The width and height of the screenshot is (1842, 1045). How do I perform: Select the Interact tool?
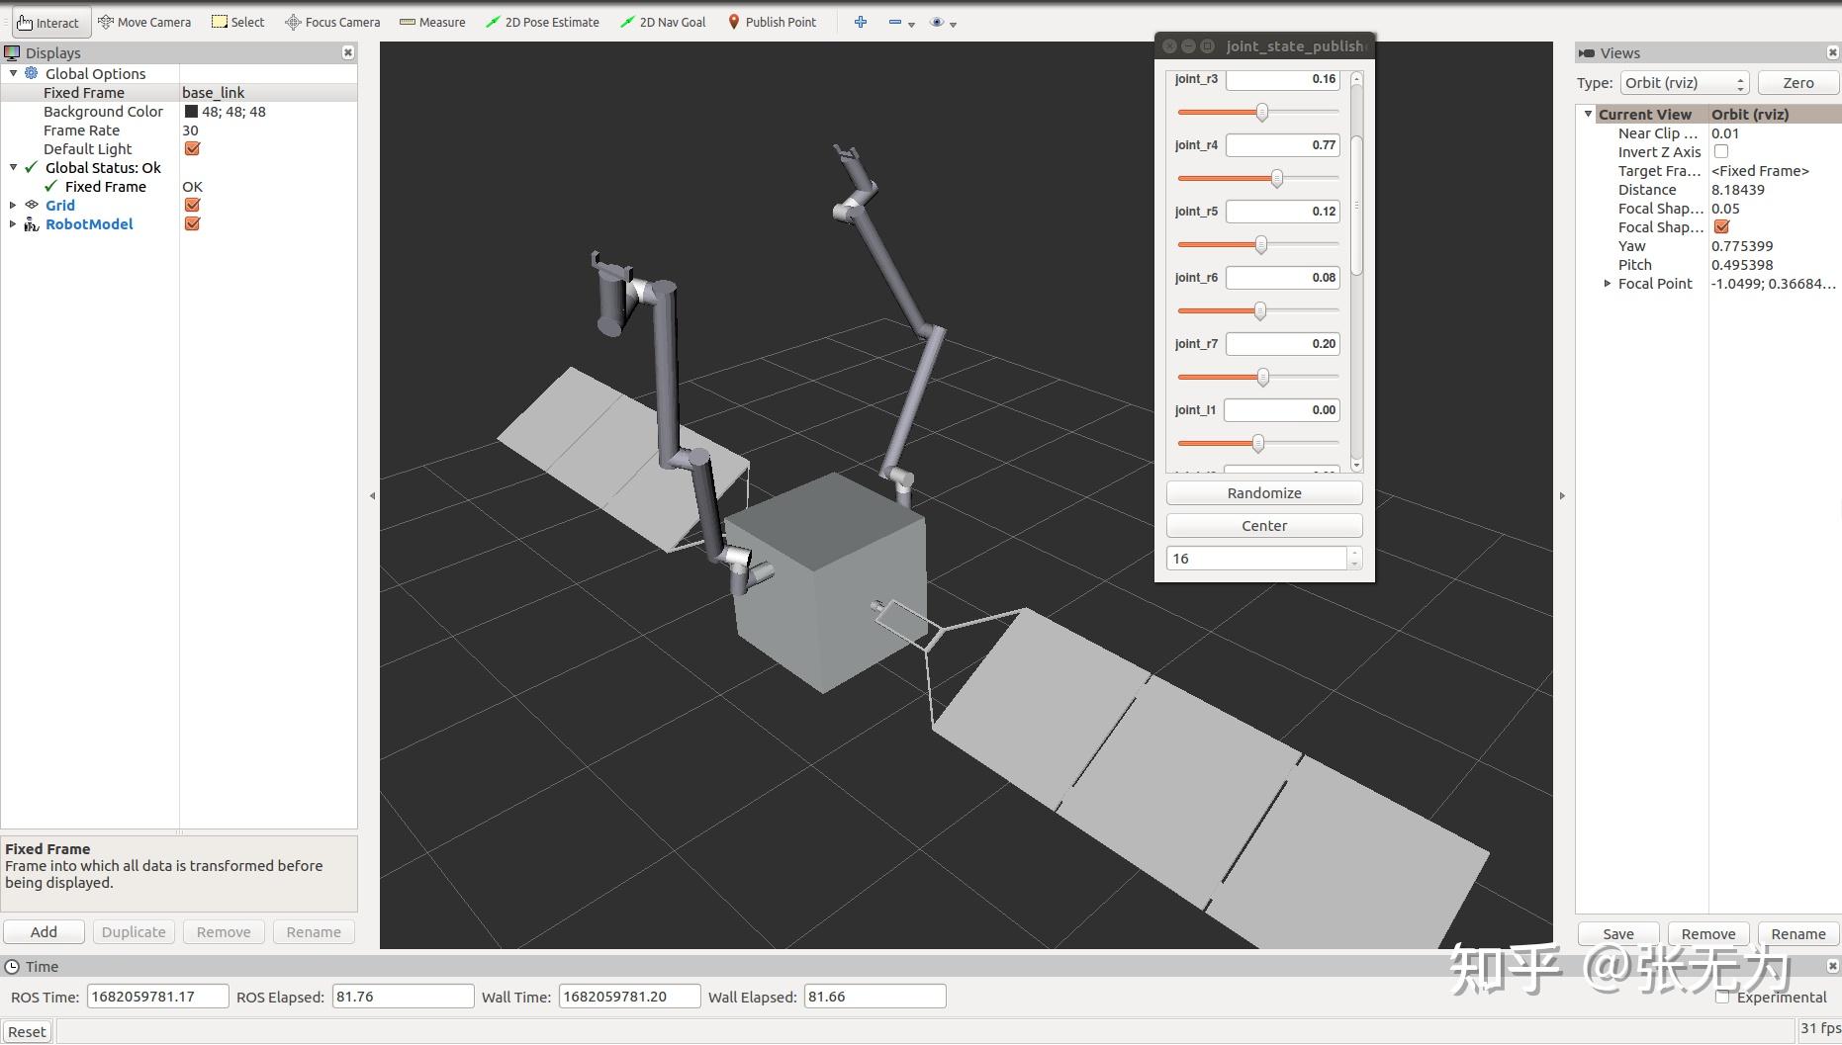pos(49,22)
